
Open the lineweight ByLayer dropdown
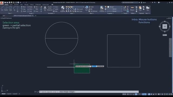pos(115,9)
